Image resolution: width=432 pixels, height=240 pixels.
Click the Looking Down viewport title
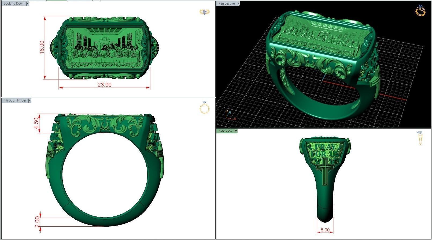(x=14, y=3)
